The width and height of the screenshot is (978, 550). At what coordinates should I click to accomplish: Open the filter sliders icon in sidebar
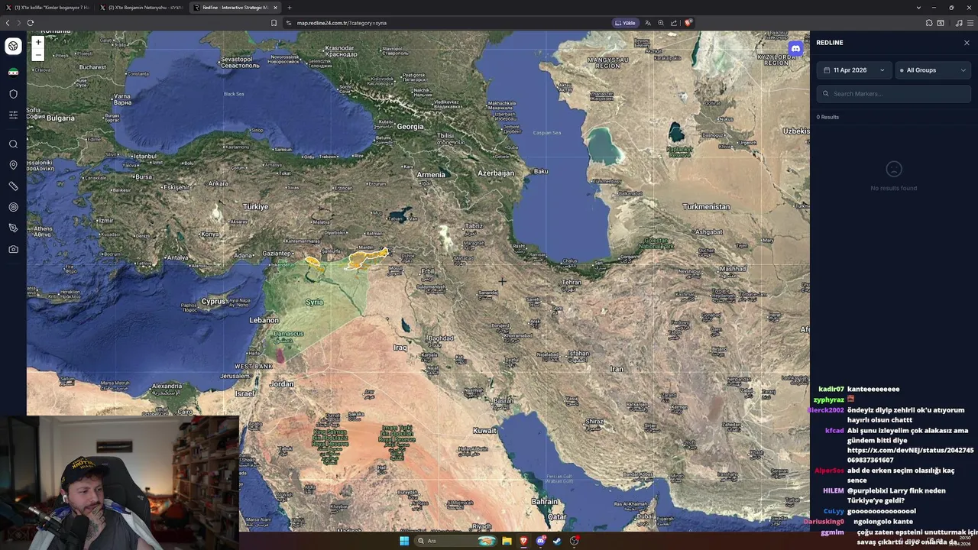[x=13, y=115]
